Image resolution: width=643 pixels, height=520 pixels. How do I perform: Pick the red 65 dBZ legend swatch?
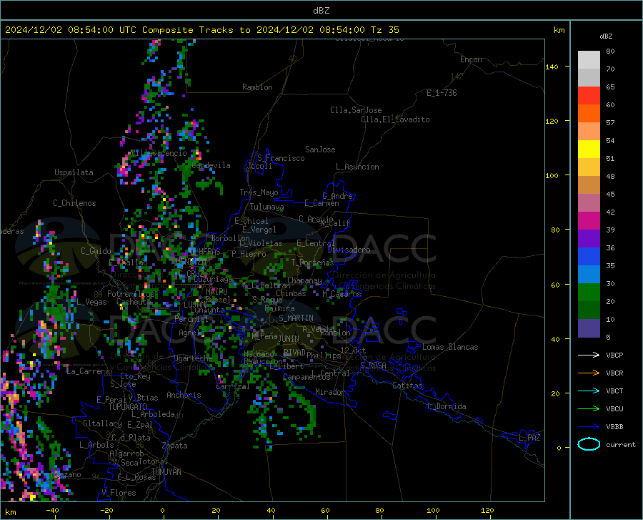(x=589, y=96)
